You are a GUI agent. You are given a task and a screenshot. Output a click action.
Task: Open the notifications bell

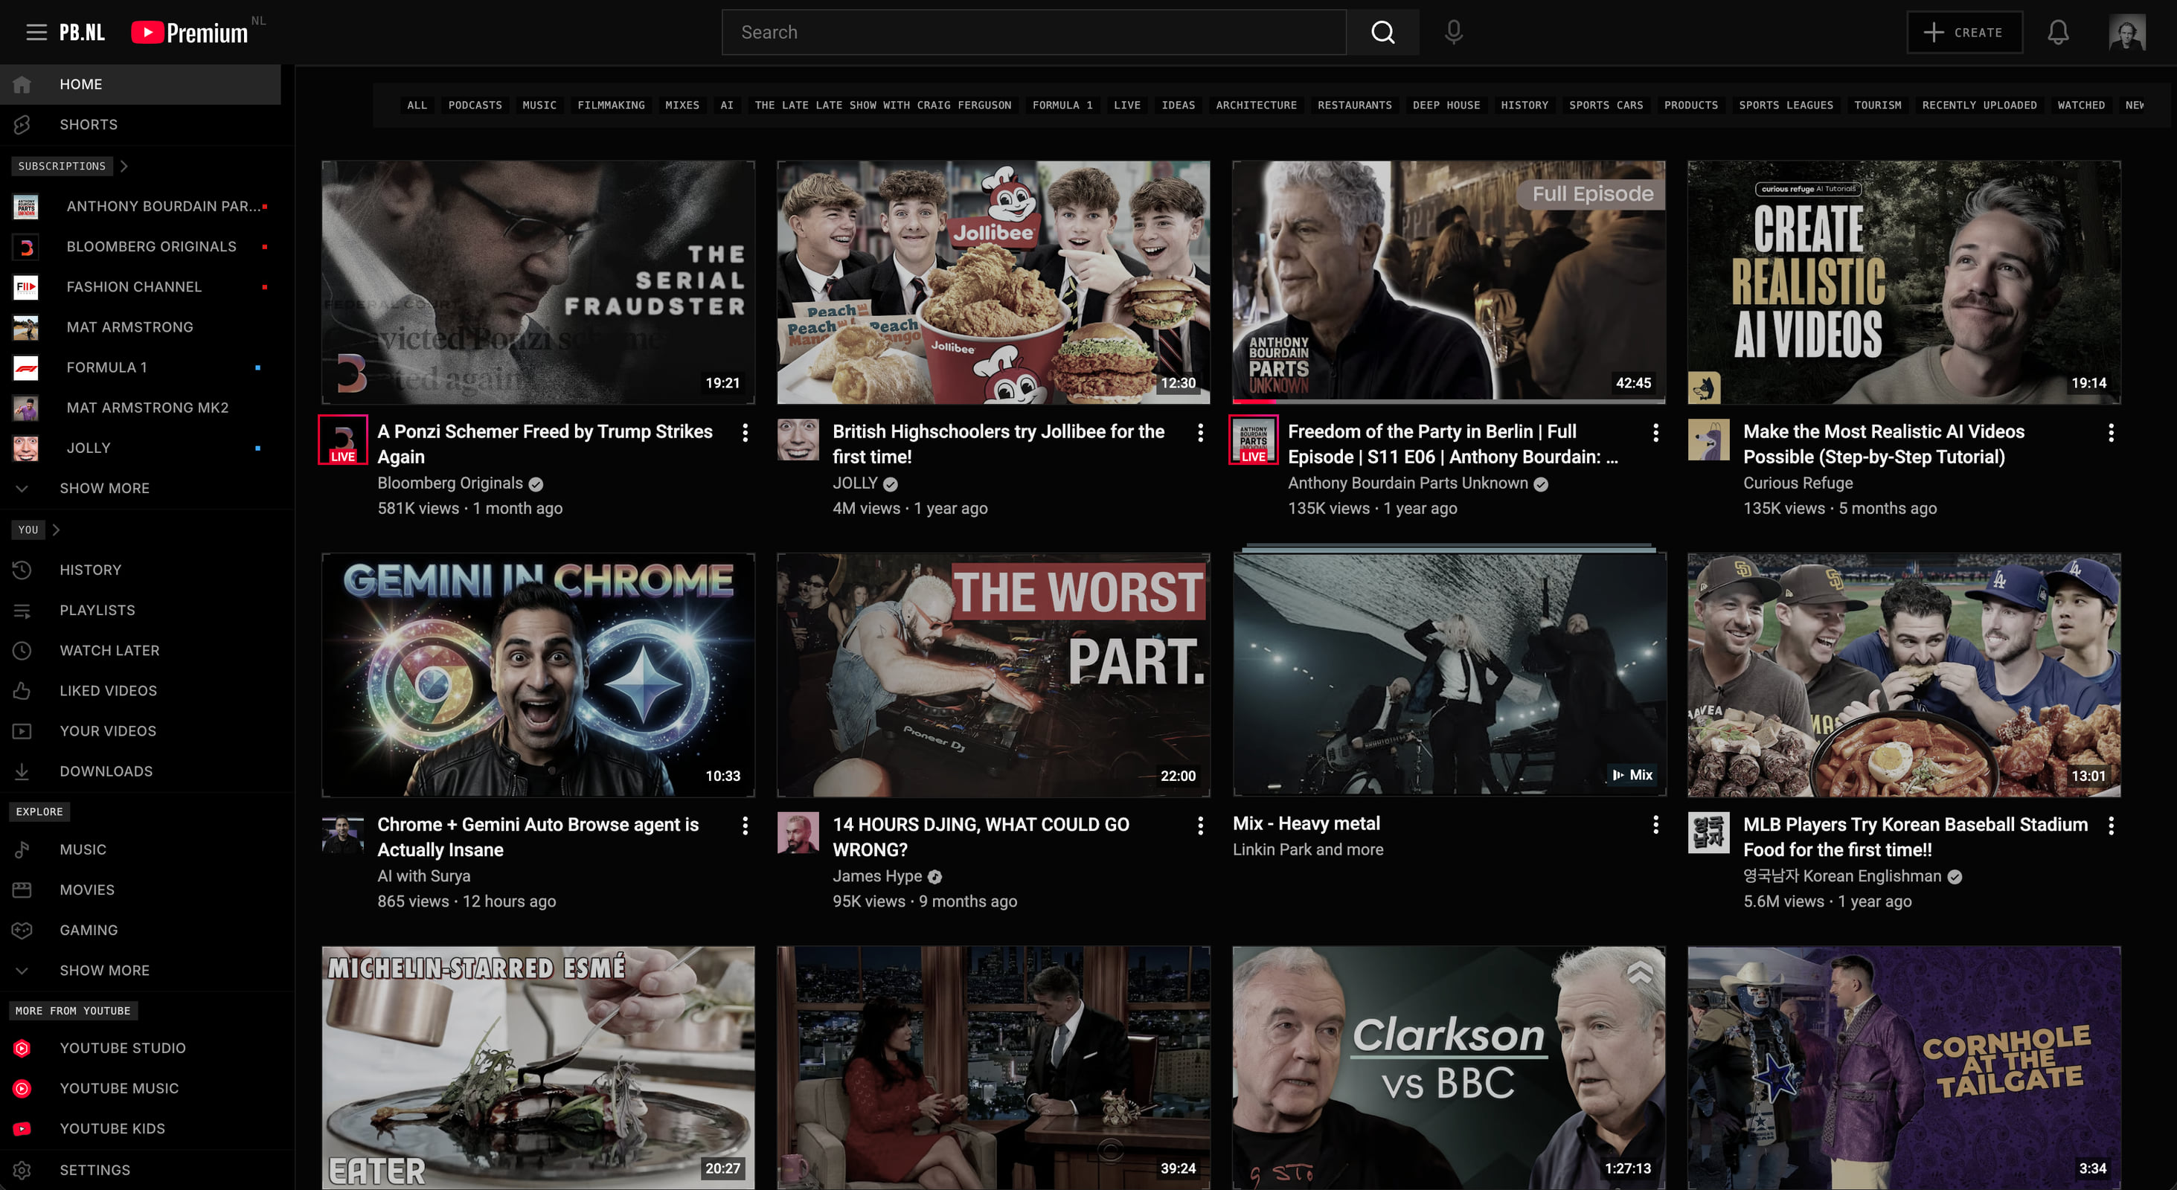pos(2059,32)
